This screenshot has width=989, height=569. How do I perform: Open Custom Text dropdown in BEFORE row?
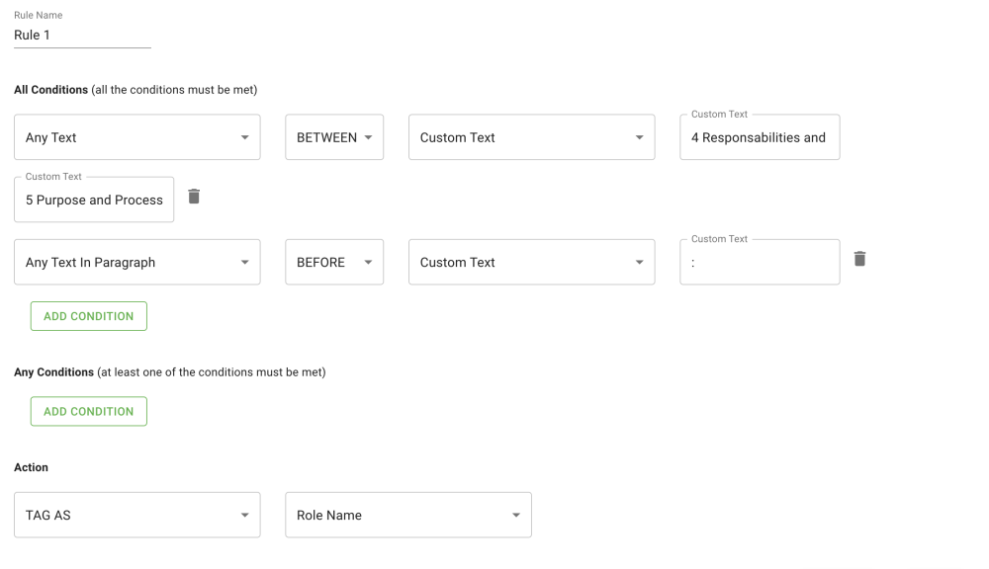click(531, 262)
